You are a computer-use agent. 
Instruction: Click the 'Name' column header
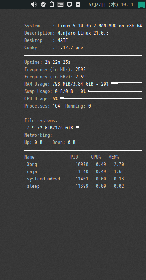(x=30, y=157)
